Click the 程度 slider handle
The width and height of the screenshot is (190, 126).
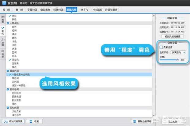pyautogui.click(x=177, y=60)
